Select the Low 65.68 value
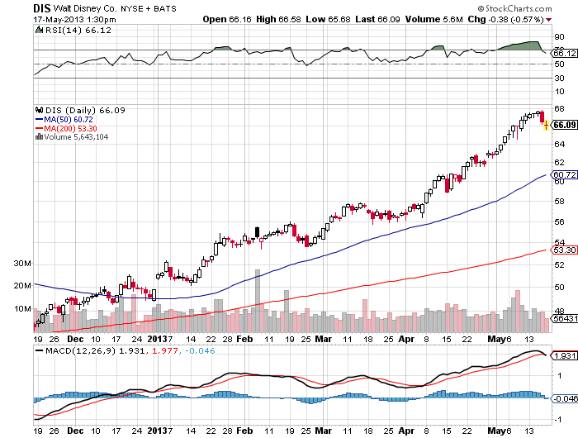The height and width of the screenshot is (438, 578). [x=328, y=19]
